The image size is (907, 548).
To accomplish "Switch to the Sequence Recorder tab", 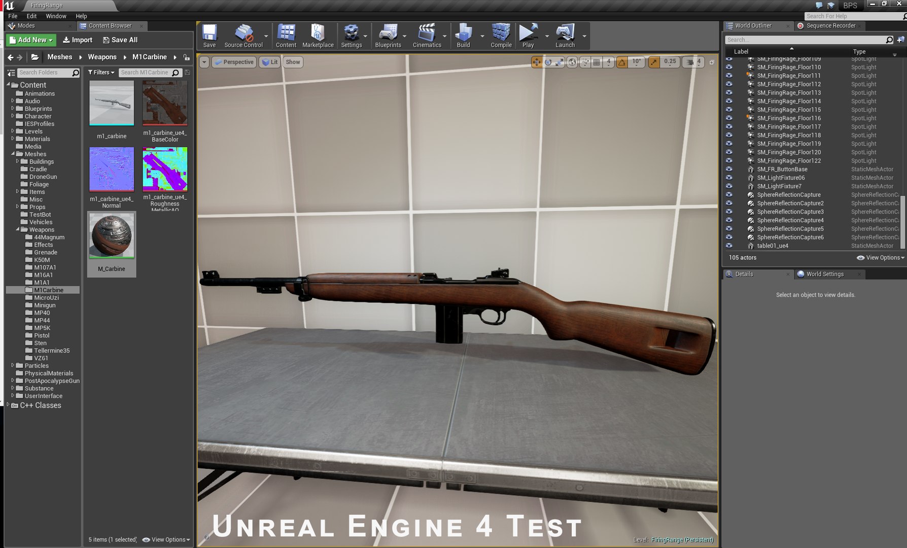I will (x=831, y=26).
